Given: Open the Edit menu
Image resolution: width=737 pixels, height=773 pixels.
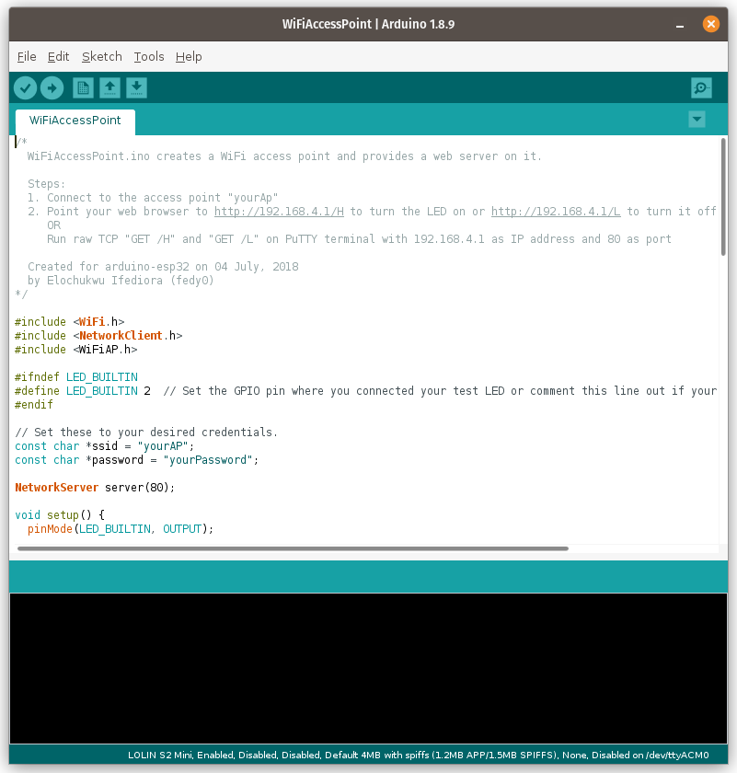Looking at the screenshot, I should (59, 57).
